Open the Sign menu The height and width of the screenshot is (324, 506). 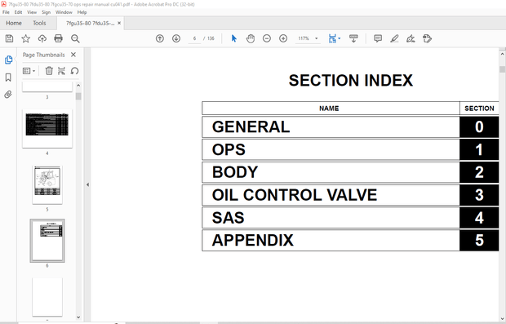(47, 12)
